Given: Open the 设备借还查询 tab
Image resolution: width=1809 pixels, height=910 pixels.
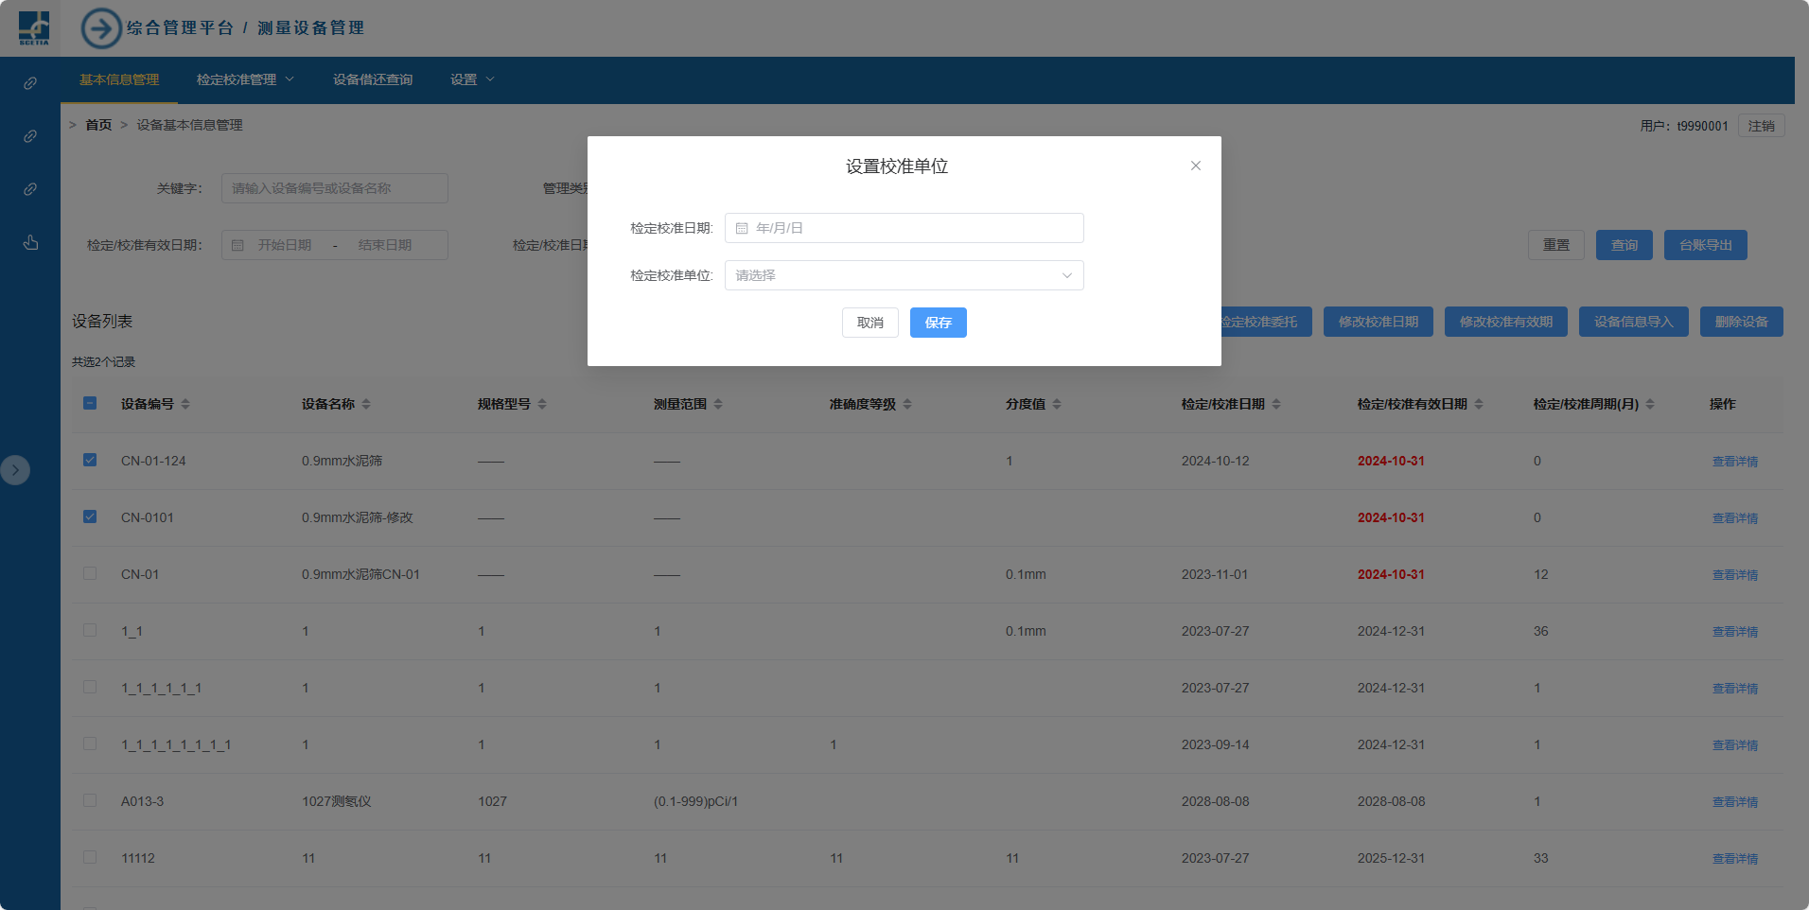Looking at the screenshot, I should [373, 79].
